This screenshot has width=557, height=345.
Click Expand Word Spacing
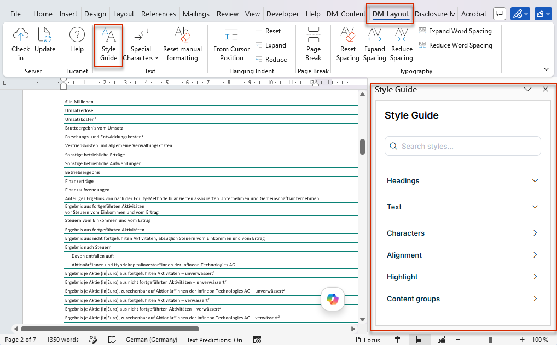[455, 31]
